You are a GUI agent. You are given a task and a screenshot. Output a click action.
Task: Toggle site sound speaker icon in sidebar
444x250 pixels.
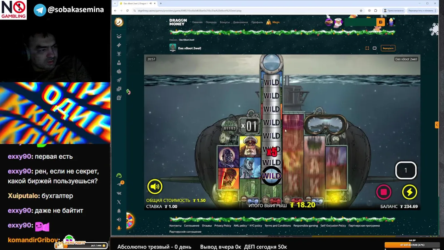point(119,219)
